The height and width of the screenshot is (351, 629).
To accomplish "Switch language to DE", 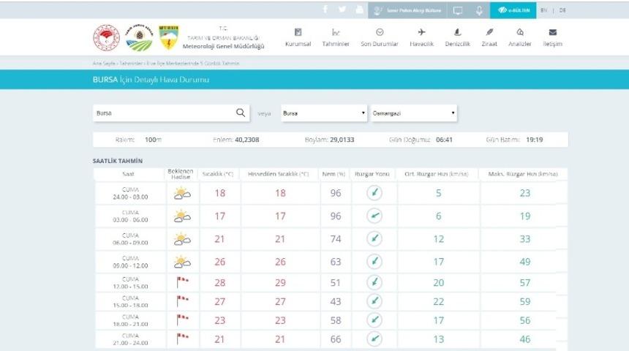I will (562, 10).
